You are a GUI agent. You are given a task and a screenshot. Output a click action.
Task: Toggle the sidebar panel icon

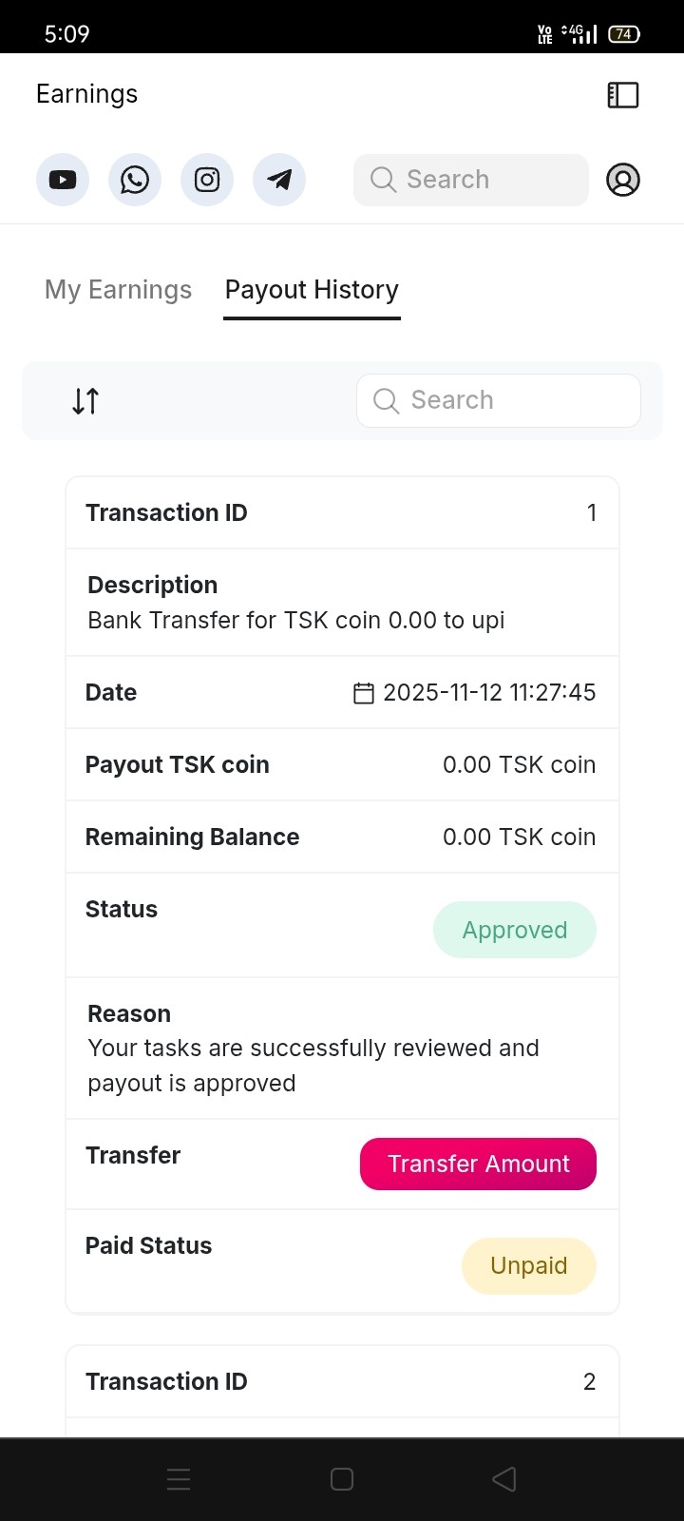623,95
